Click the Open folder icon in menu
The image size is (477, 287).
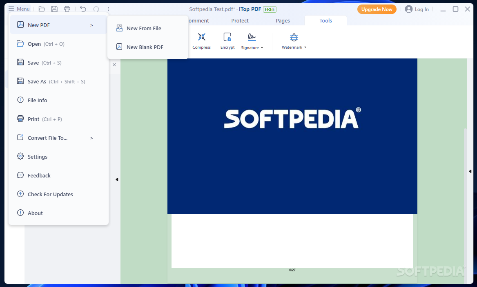tap(20, 44)
